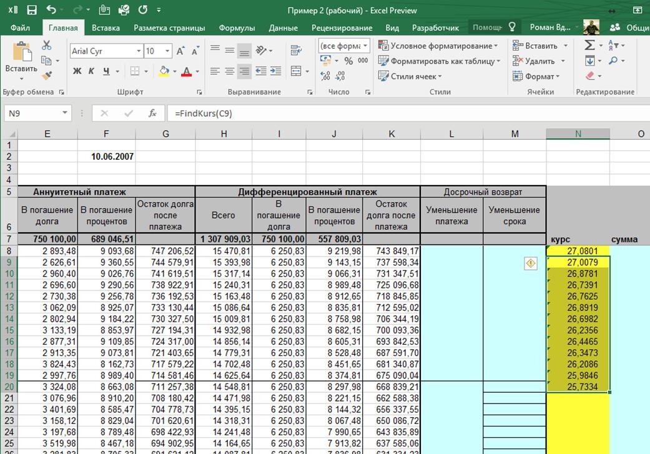The height and width of the screenshot is (454, 650).
Task: Switch to the Рецензирование tab
Action: click(x=342, y=27)
